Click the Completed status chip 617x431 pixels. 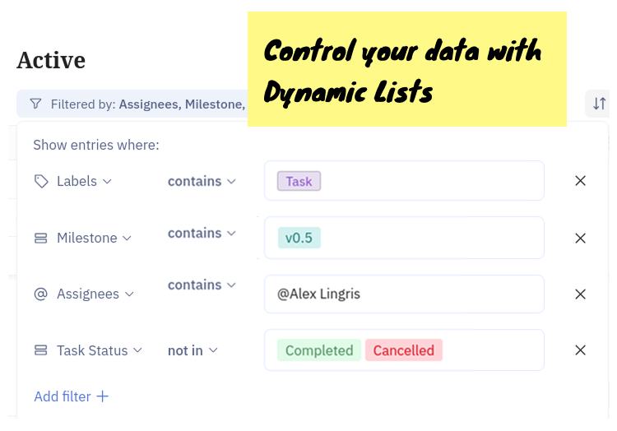319,350
